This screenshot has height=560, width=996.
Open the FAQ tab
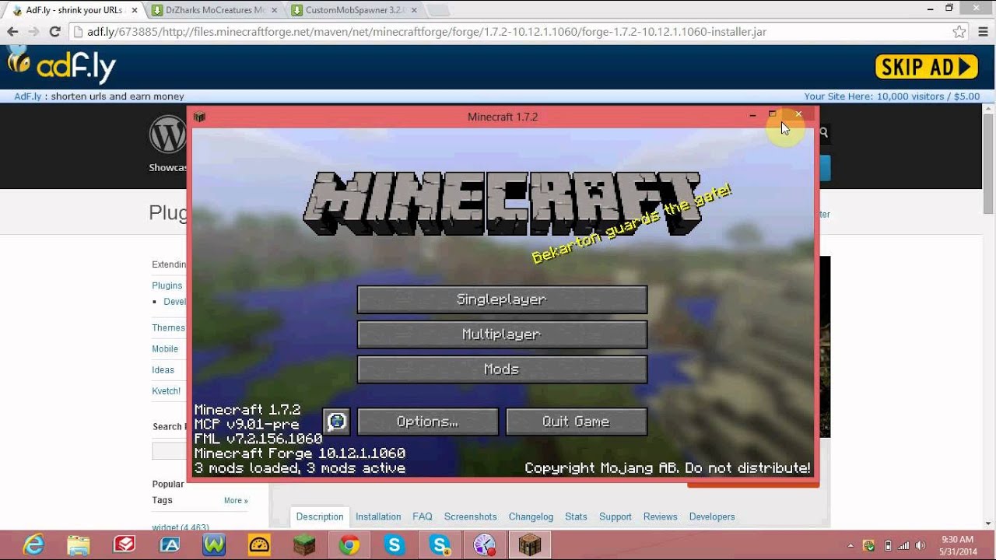[x=423, y=516]
